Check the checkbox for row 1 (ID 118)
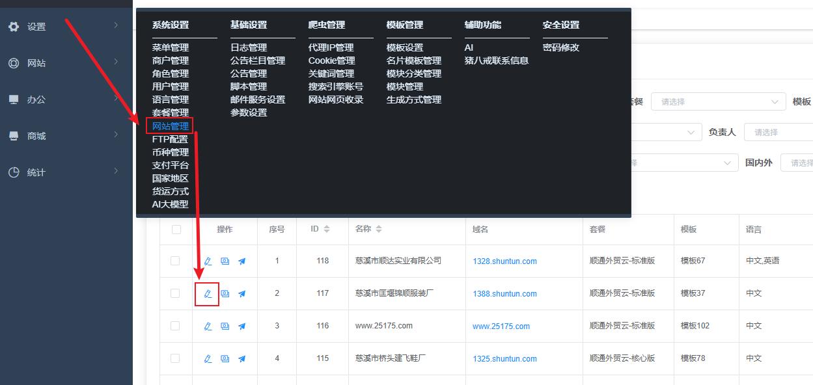This screenshot has height=385, width=813. (x=175, y=261)
